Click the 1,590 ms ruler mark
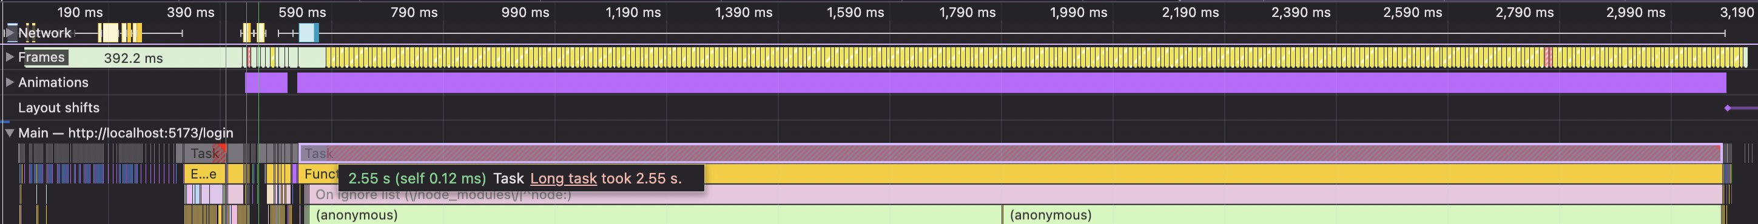This screenshot has width=1758, height=224. point(855,12)
